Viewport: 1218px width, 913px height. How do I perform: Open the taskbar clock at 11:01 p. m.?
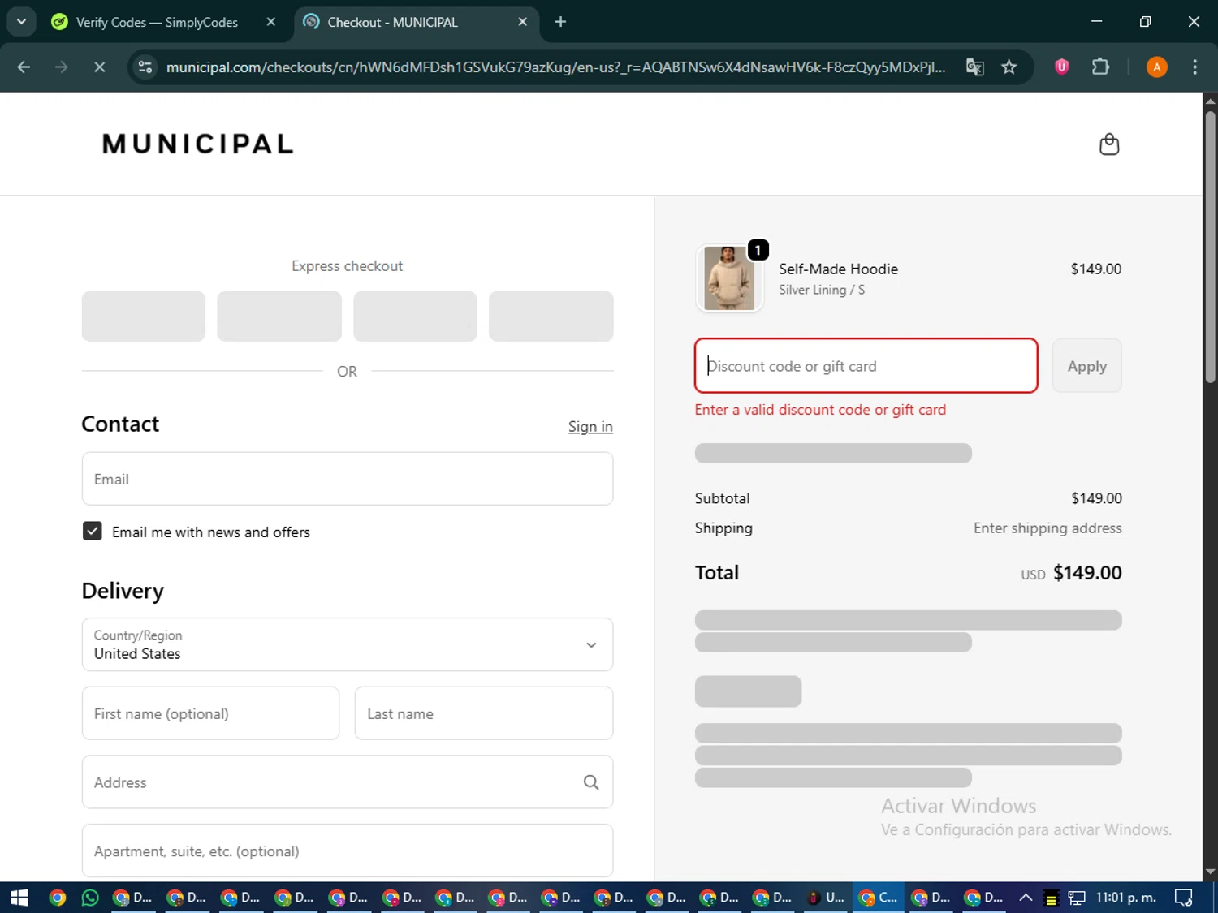[1125, 898]
